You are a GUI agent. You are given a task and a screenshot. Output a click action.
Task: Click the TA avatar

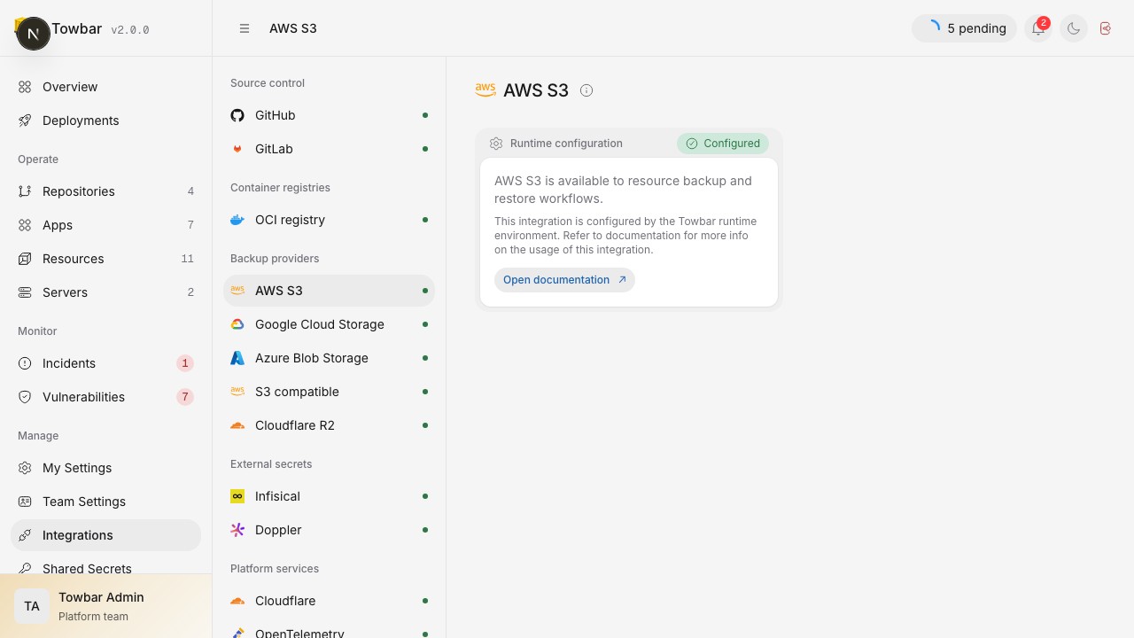tap(32, 606)
